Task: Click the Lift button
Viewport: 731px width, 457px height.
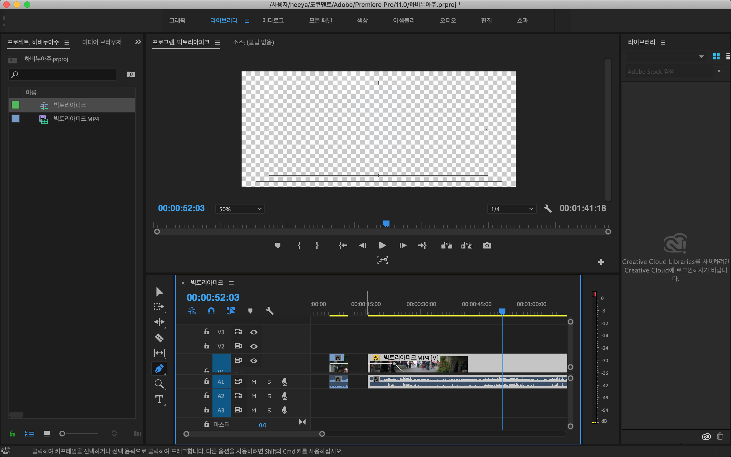Action: [447, 245]
